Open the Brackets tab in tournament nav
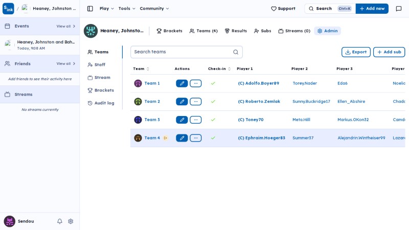This screenshot has width=409, height=230. coord(169,31)
